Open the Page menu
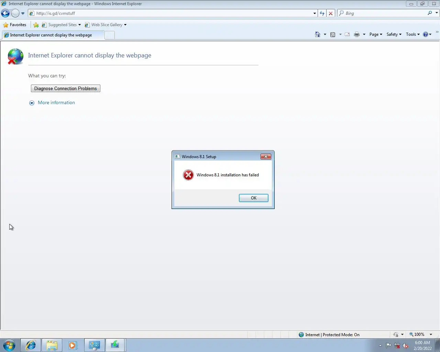The image size is (440, 352). (376, 34)
